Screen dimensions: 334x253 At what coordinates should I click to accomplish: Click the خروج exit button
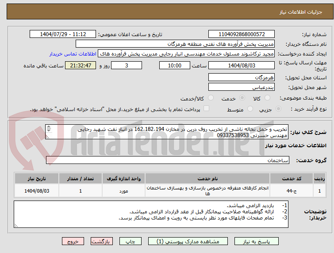pos(73,242)
